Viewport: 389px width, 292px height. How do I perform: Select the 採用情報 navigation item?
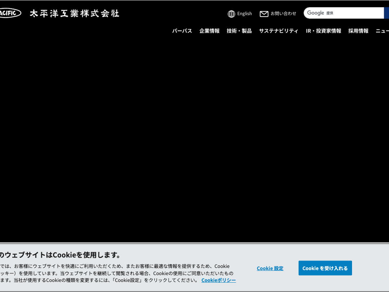358,31
